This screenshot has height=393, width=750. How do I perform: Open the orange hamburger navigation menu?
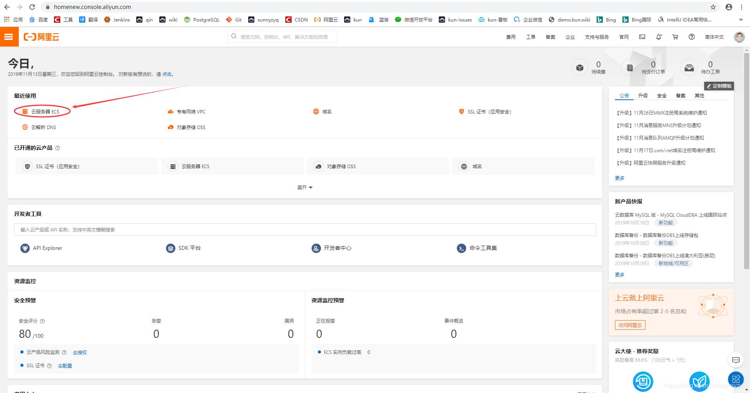[9, 37]
